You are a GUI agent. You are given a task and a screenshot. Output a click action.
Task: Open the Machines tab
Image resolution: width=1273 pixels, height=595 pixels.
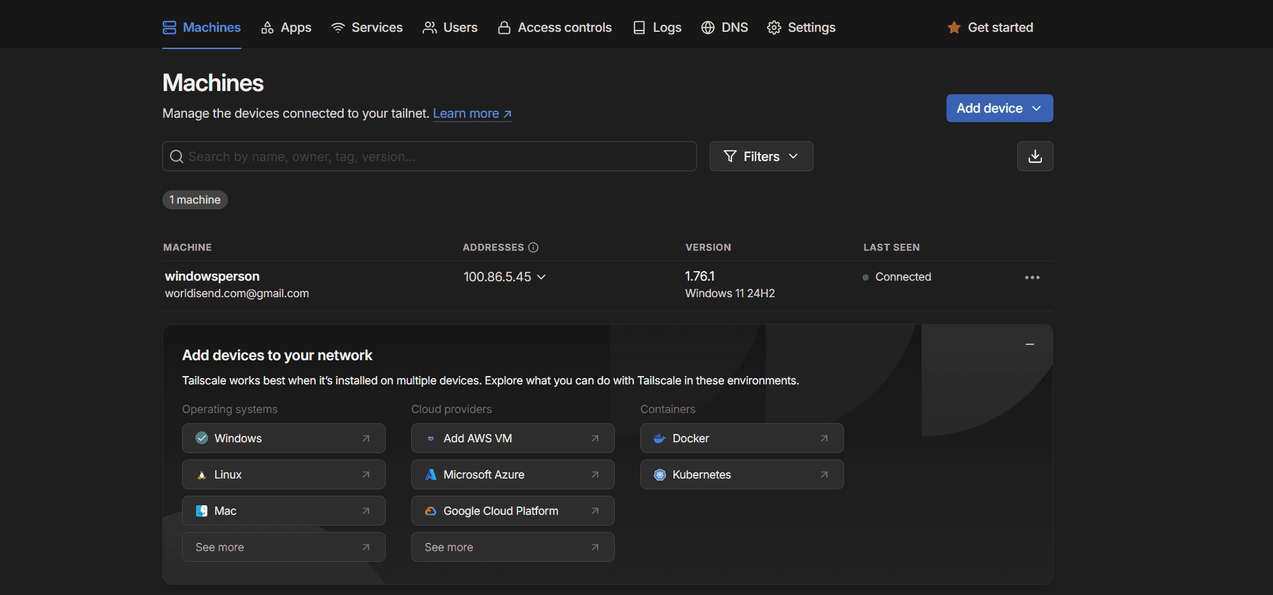[202, 27]
